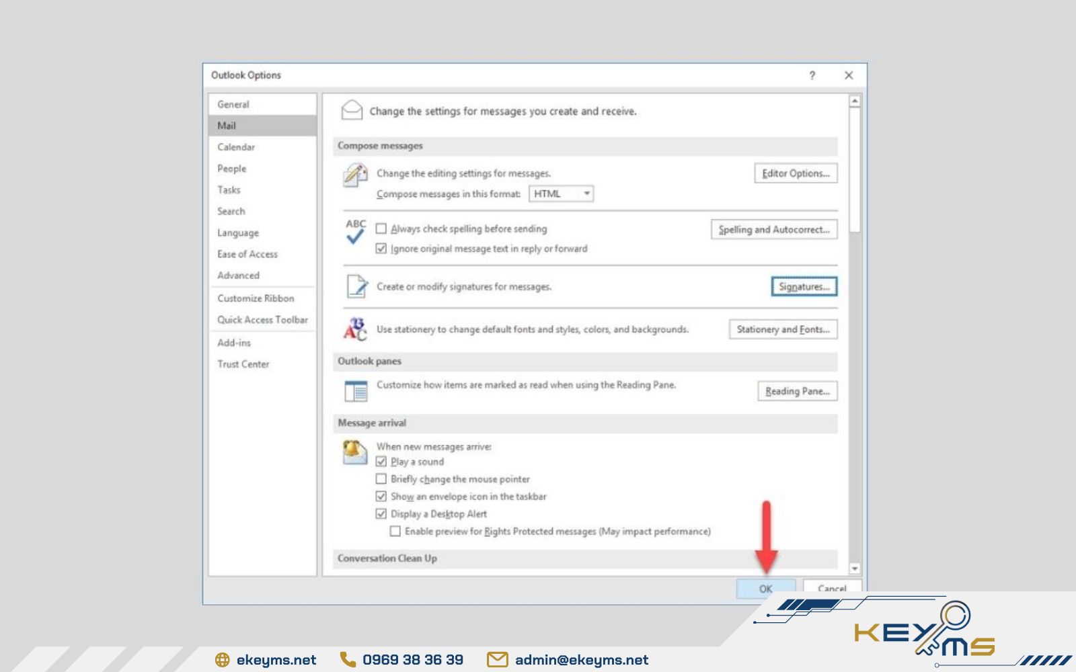Open the Calendar options category

click(262, 147)
